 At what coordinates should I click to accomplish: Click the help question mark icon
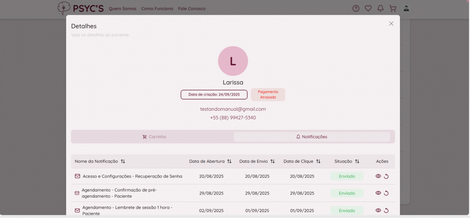coord(356,8)
